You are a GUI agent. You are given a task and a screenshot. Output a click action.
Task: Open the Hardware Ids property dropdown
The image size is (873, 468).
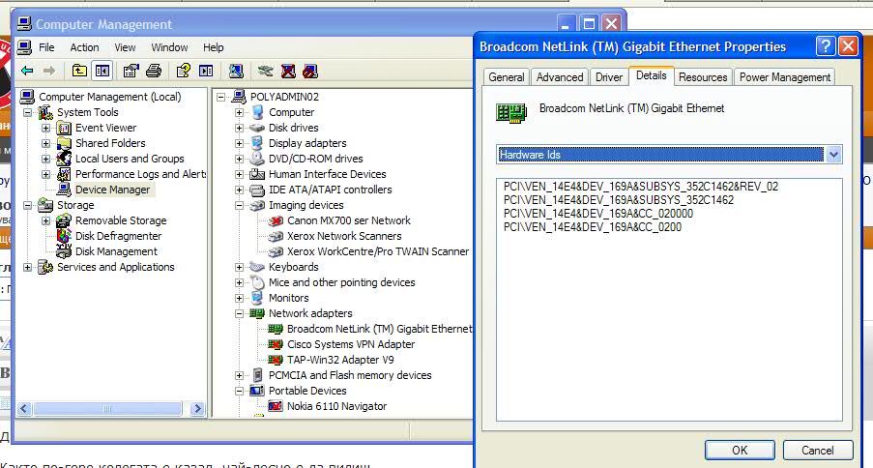coord(833,155)
